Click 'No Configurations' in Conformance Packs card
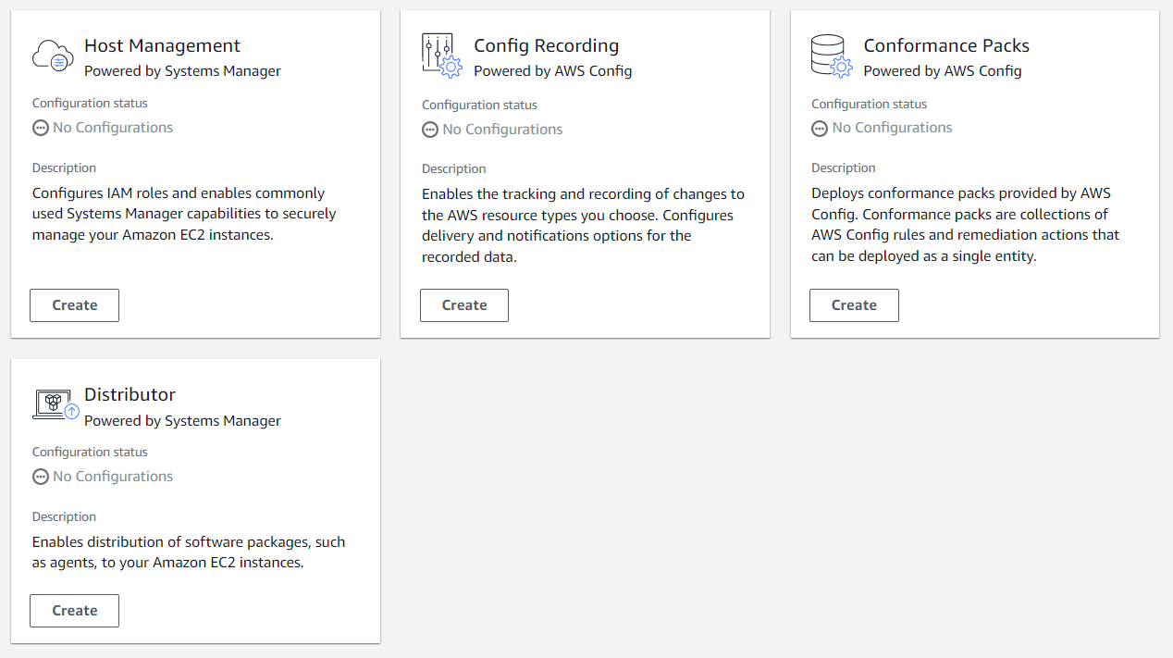The height and width of the screenshot is (658, 1173). point(892,128)
